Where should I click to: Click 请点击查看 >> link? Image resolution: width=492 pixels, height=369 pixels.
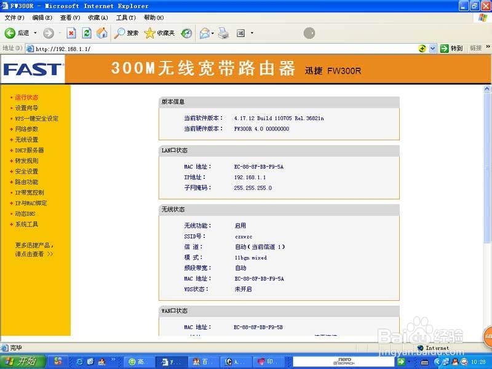[x=34, y=254]
